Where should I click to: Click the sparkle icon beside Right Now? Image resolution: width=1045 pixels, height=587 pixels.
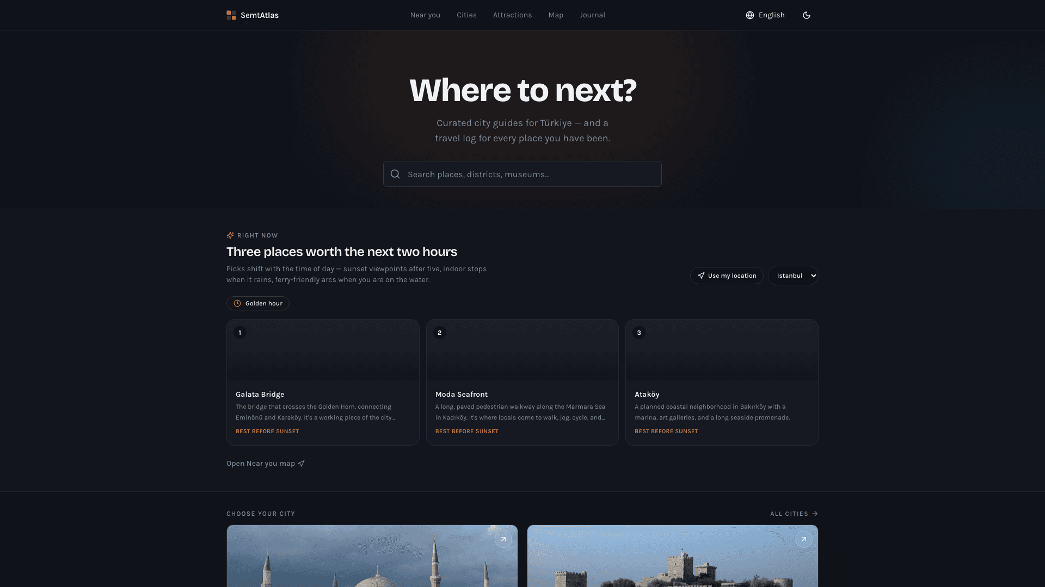tap(230, 235)
